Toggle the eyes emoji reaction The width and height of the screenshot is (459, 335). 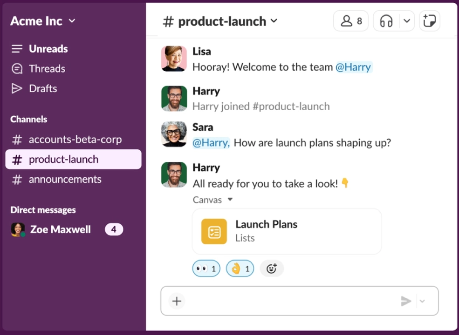pos(206,268)
